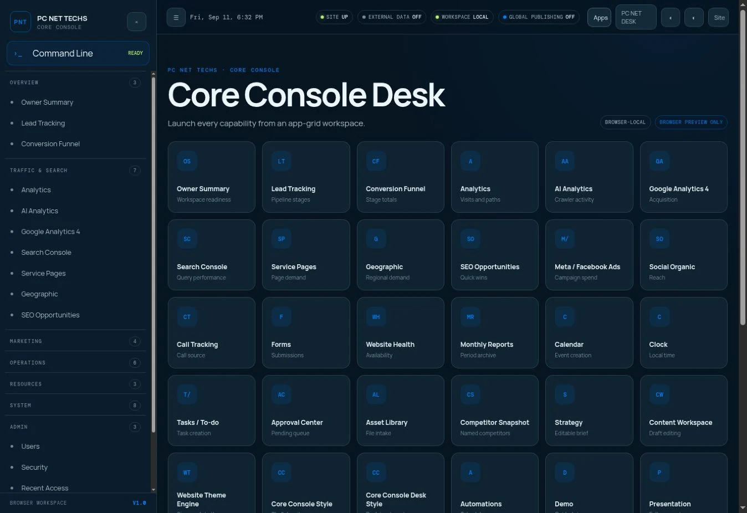
Task: Collapse the TRAFFIC & SEARCH section
Action: tap(75, 171)
